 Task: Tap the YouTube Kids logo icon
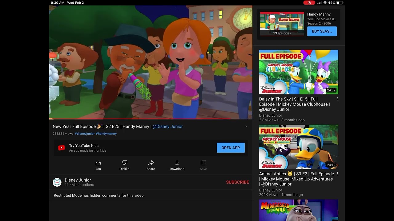pos(62,148)
